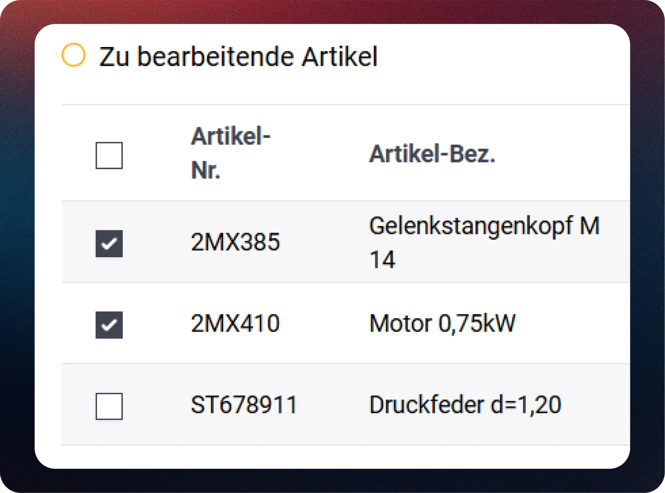Open article number 2MX385
Screen dimensions: 665x493
click(235, 242)
